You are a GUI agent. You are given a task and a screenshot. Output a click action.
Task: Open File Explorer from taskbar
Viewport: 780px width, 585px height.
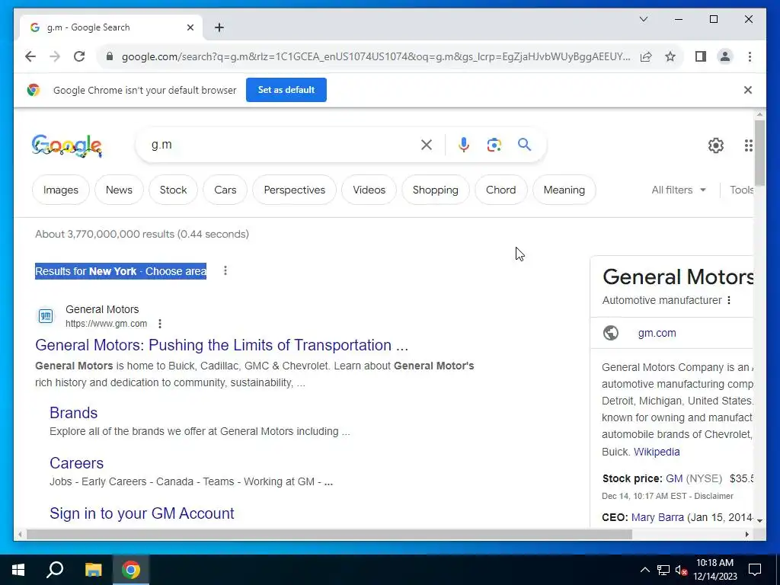coord(93,570)
